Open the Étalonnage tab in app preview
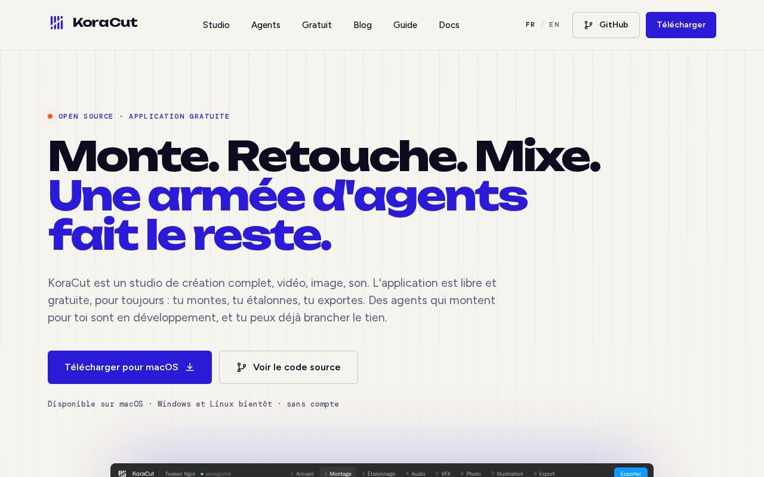 coord(378,473)
